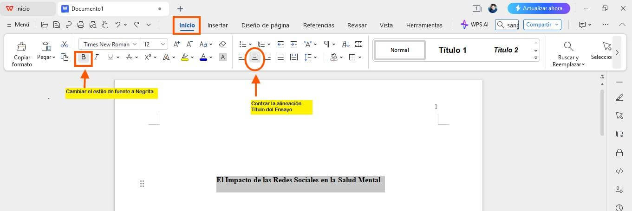The image size is (632, 211).
Task: Toggle Underline formatting
Action: click(110, 57)
